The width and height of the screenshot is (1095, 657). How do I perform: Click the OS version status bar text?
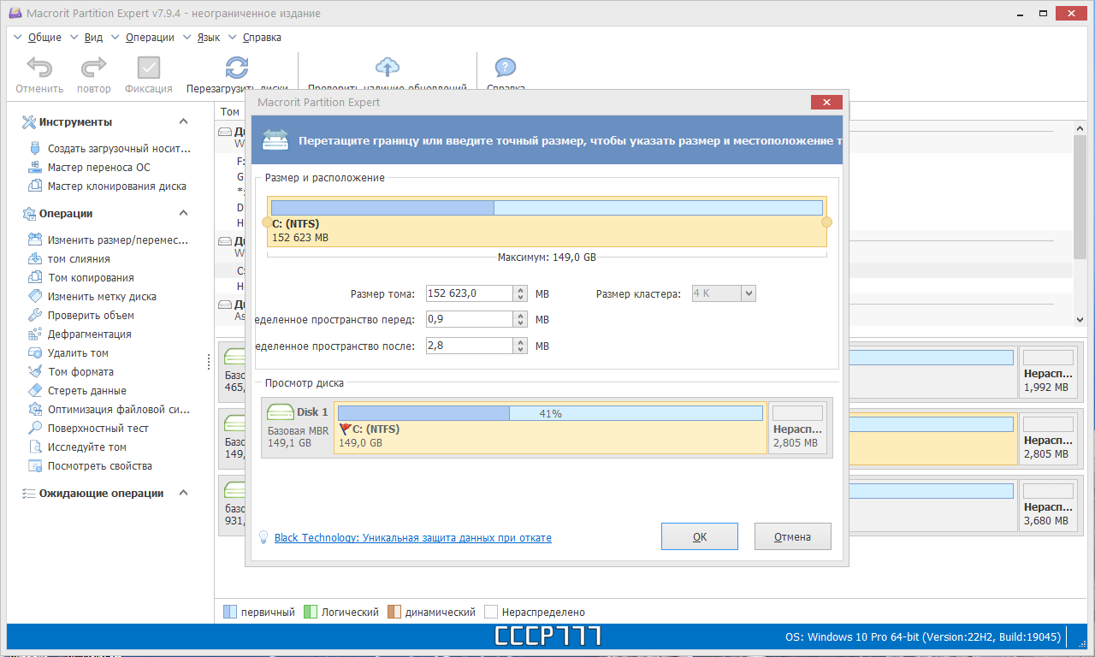[x=922, y=637]
